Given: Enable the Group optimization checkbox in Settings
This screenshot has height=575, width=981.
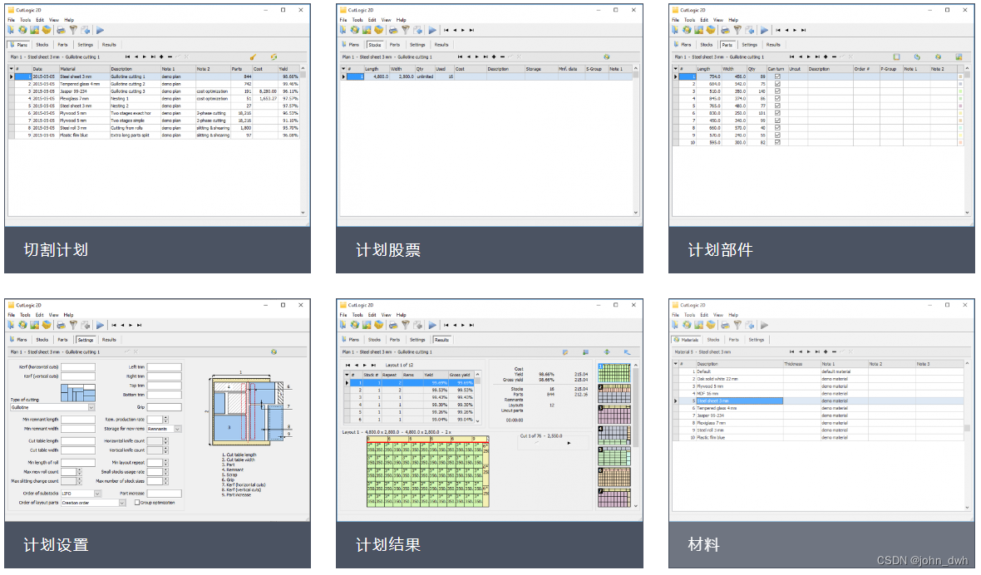Looking at the screenshot, I should [136, 502].
